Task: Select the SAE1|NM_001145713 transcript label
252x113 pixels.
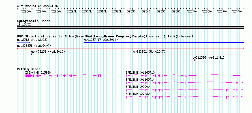Action: coord(140,73)
